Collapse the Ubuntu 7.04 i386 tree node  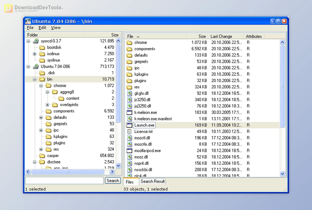28,66
